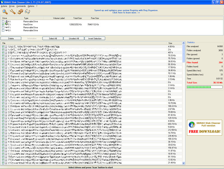Open the ? help menu
This screenshot has height=169, width=224.
pos(37,6)
